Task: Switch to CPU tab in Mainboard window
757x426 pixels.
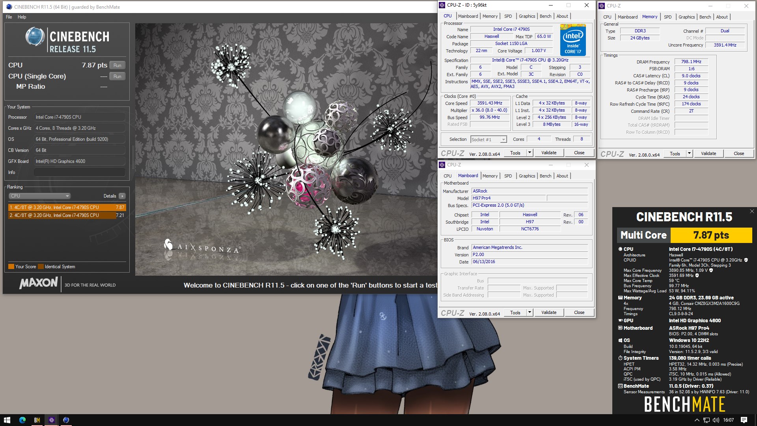Action: (x=447, y=176)
